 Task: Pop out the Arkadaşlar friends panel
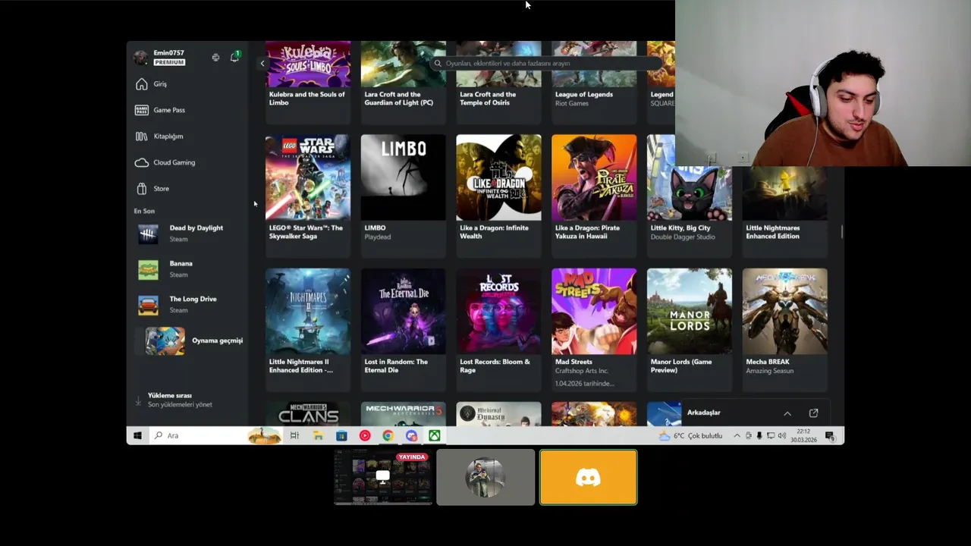[x=813, y=413]
